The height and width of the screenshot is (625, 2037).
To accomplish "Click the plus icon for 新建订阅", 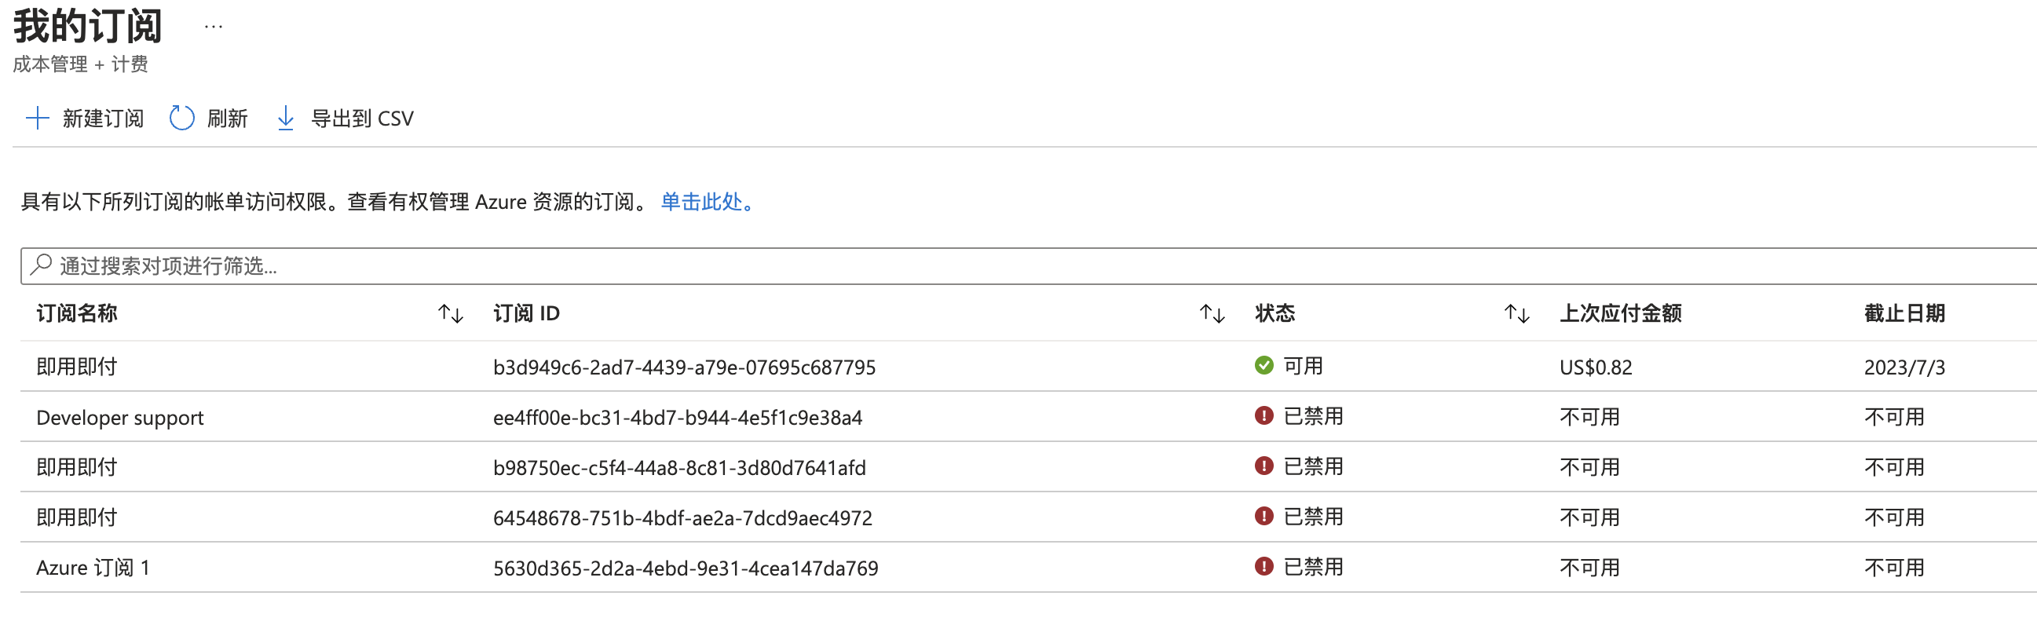I will click(37, 119).
